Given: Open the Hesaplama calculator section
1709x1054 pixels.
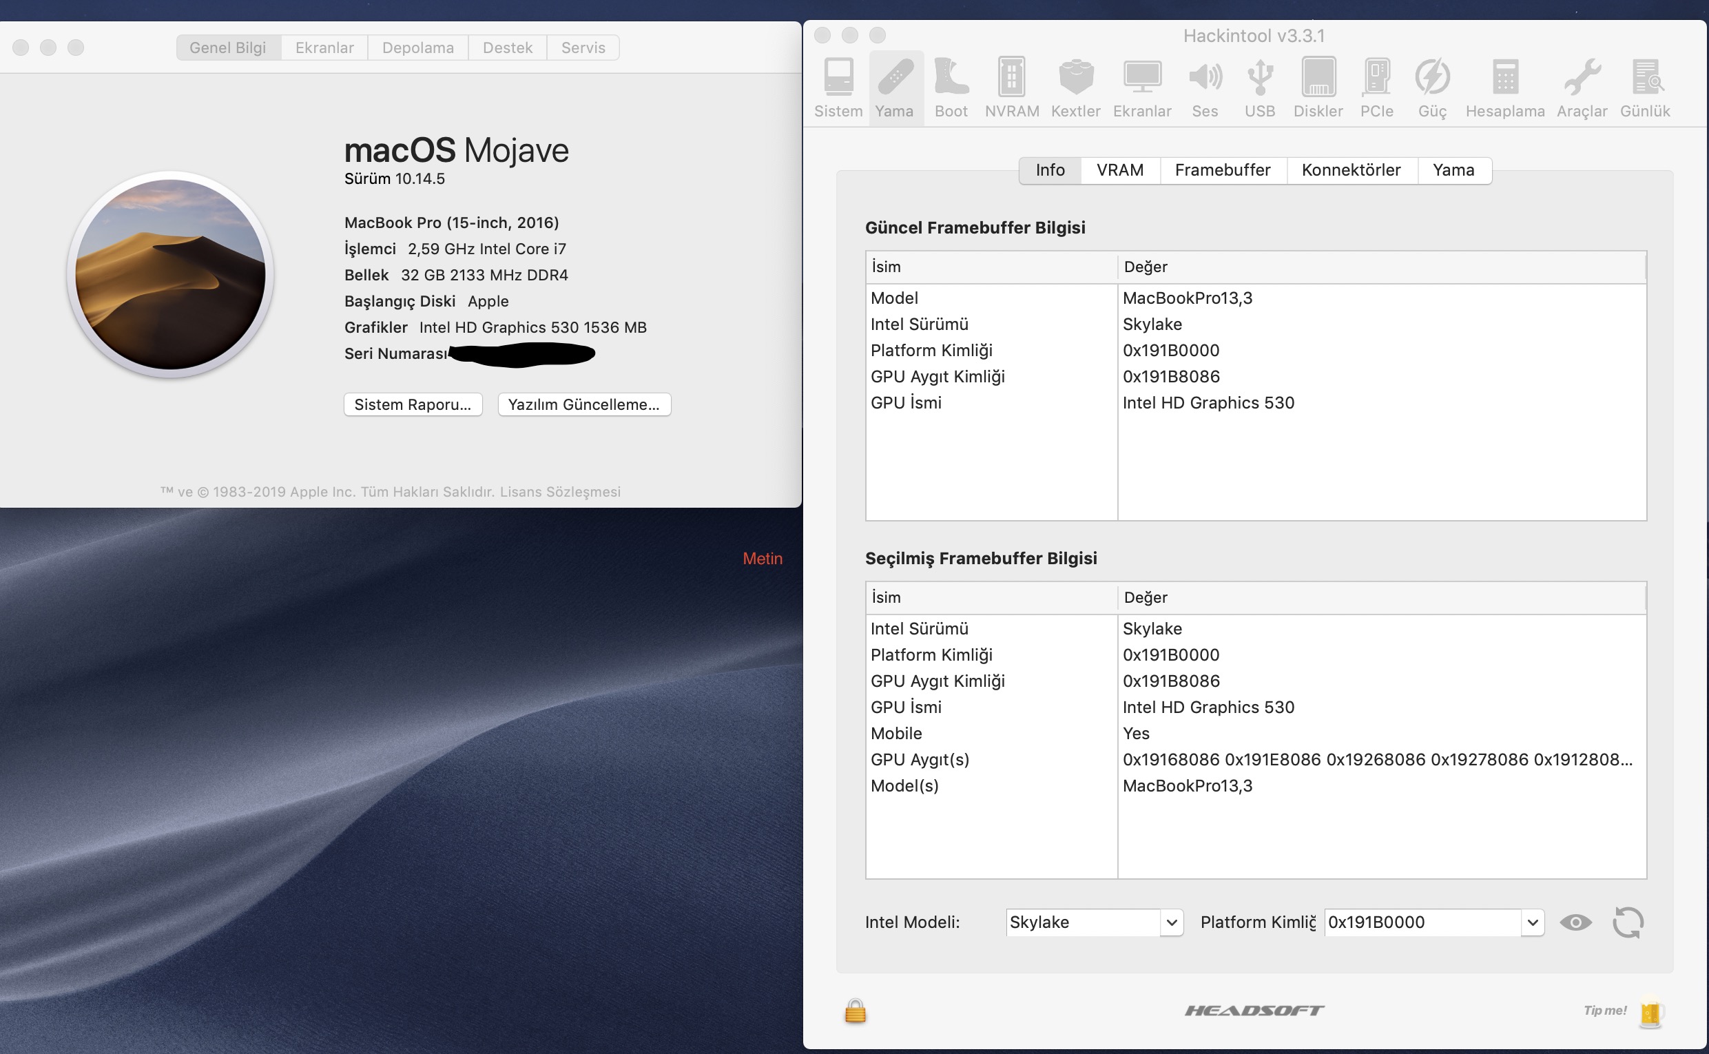Looking at the screenshot, I should click(1505, 87).
